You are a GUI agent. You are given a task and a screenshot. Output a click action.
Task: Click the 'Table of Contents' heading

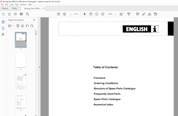point(105,67)
